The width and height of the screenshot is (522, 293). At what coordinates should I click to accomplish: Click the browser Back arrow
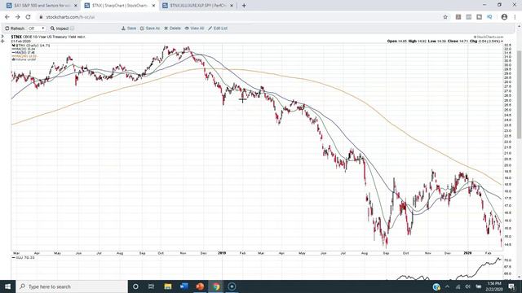tap(7, 17)
